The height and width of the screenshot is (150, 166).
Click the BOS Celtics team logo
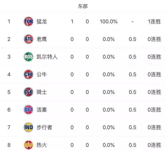[29, 57]
